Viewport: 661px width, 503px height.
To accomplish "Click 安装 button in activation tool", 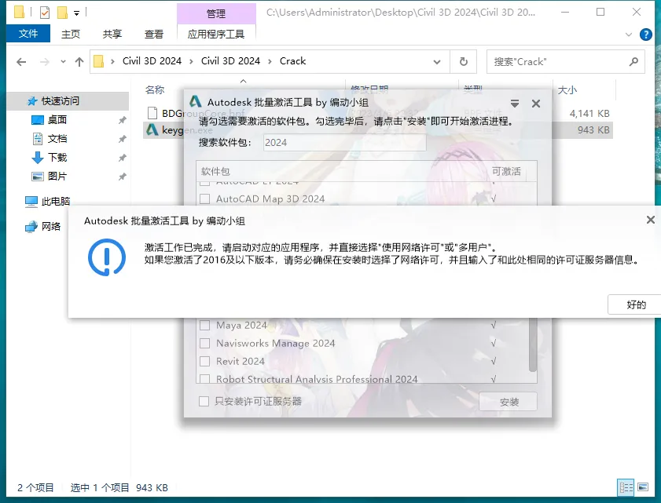I will pos(509,402).
